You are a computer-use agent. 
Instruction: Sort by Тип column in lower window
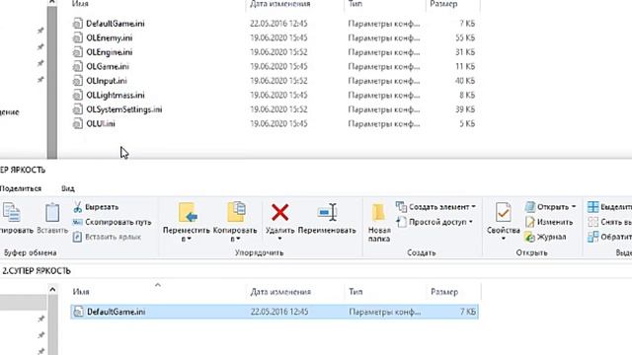(x=355, y=292)
